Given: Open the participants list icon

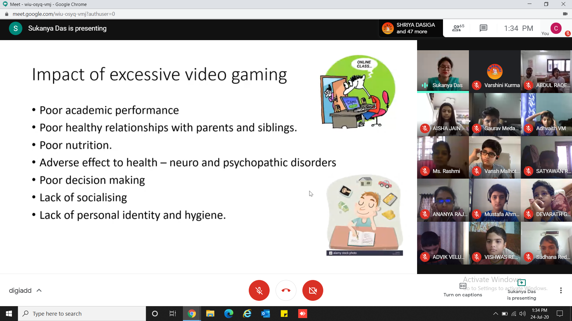Looking at the screenshot, I should [458, 28].
